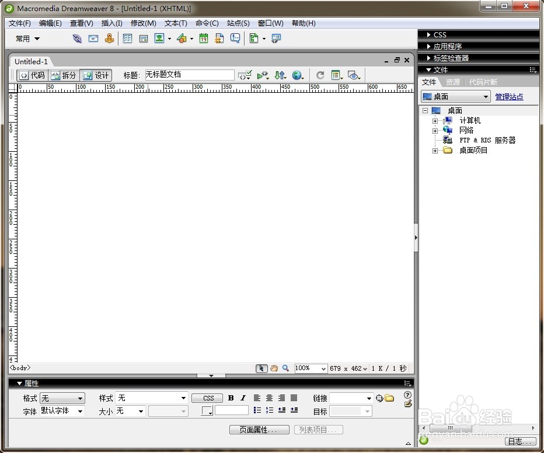Switch to Code view
This screenshot has height=453, width=544.
[x=32, y=75]
